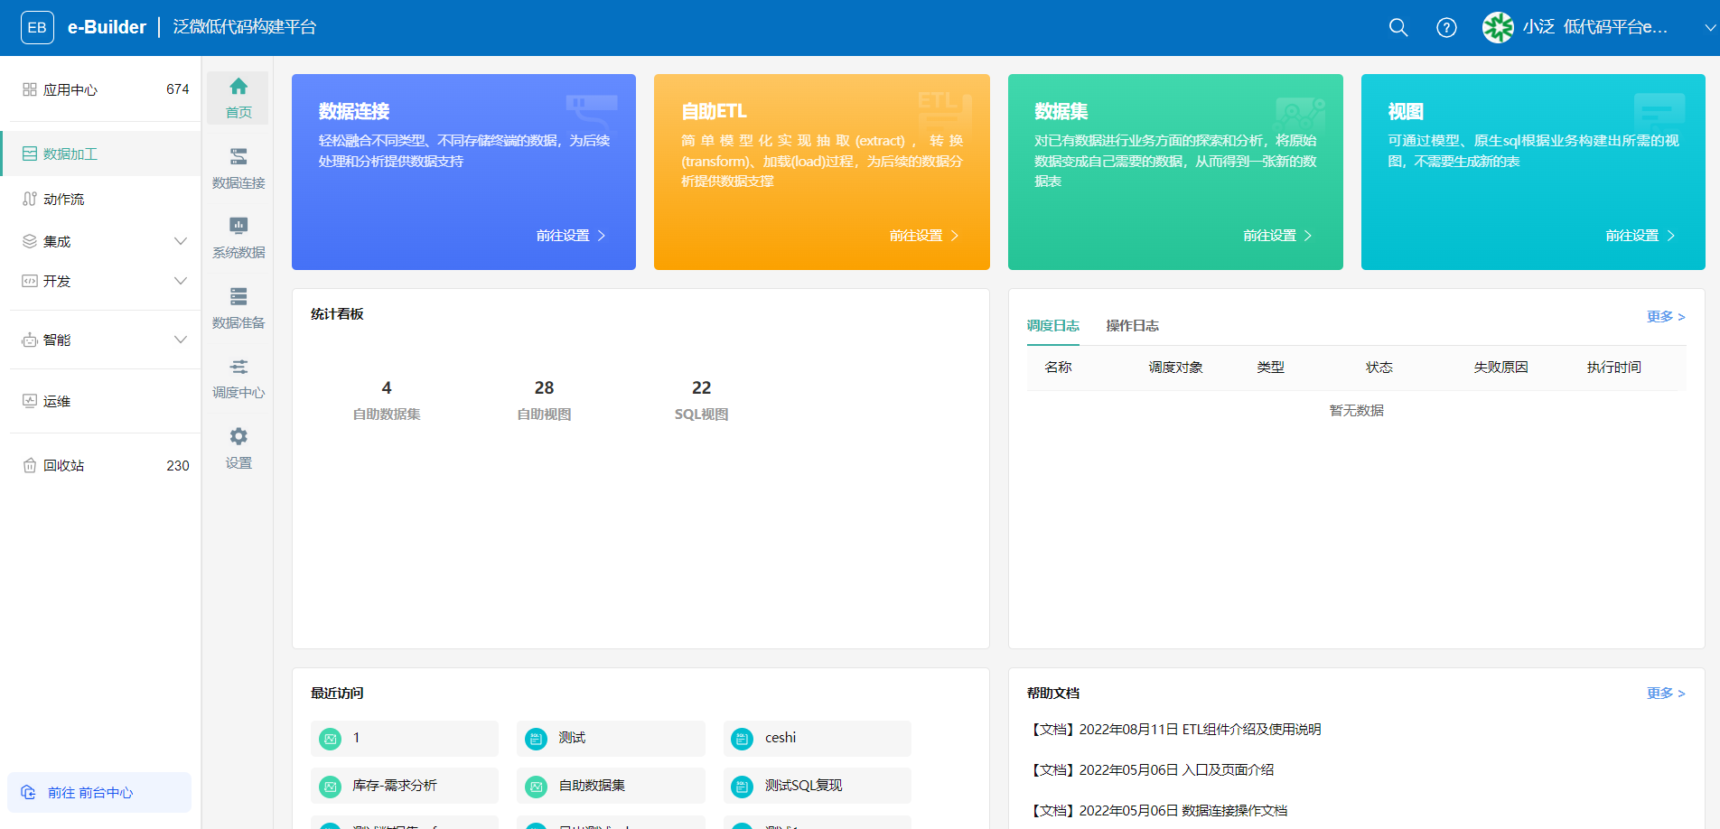Select 数据加工 in the sidebar
This screenshot has width=1720, height=829.
point(100,154)
